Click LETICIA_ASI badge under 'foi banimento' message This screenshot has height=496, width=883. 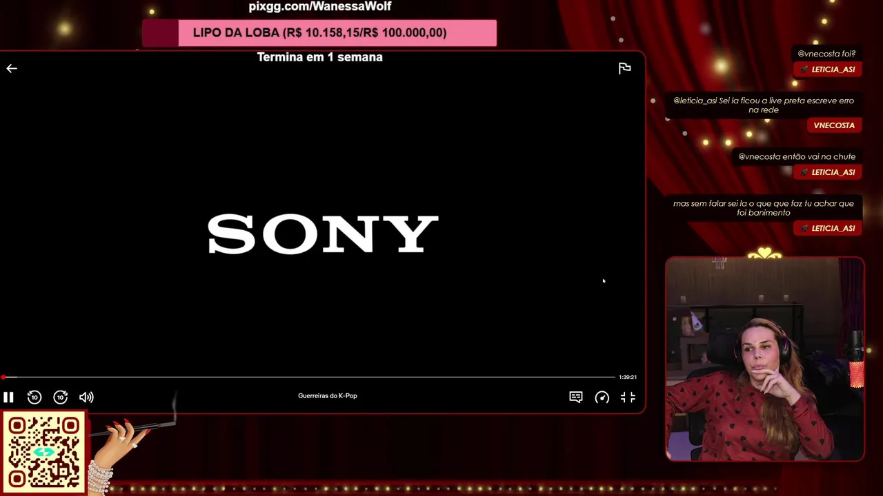(x=828, y=228)
